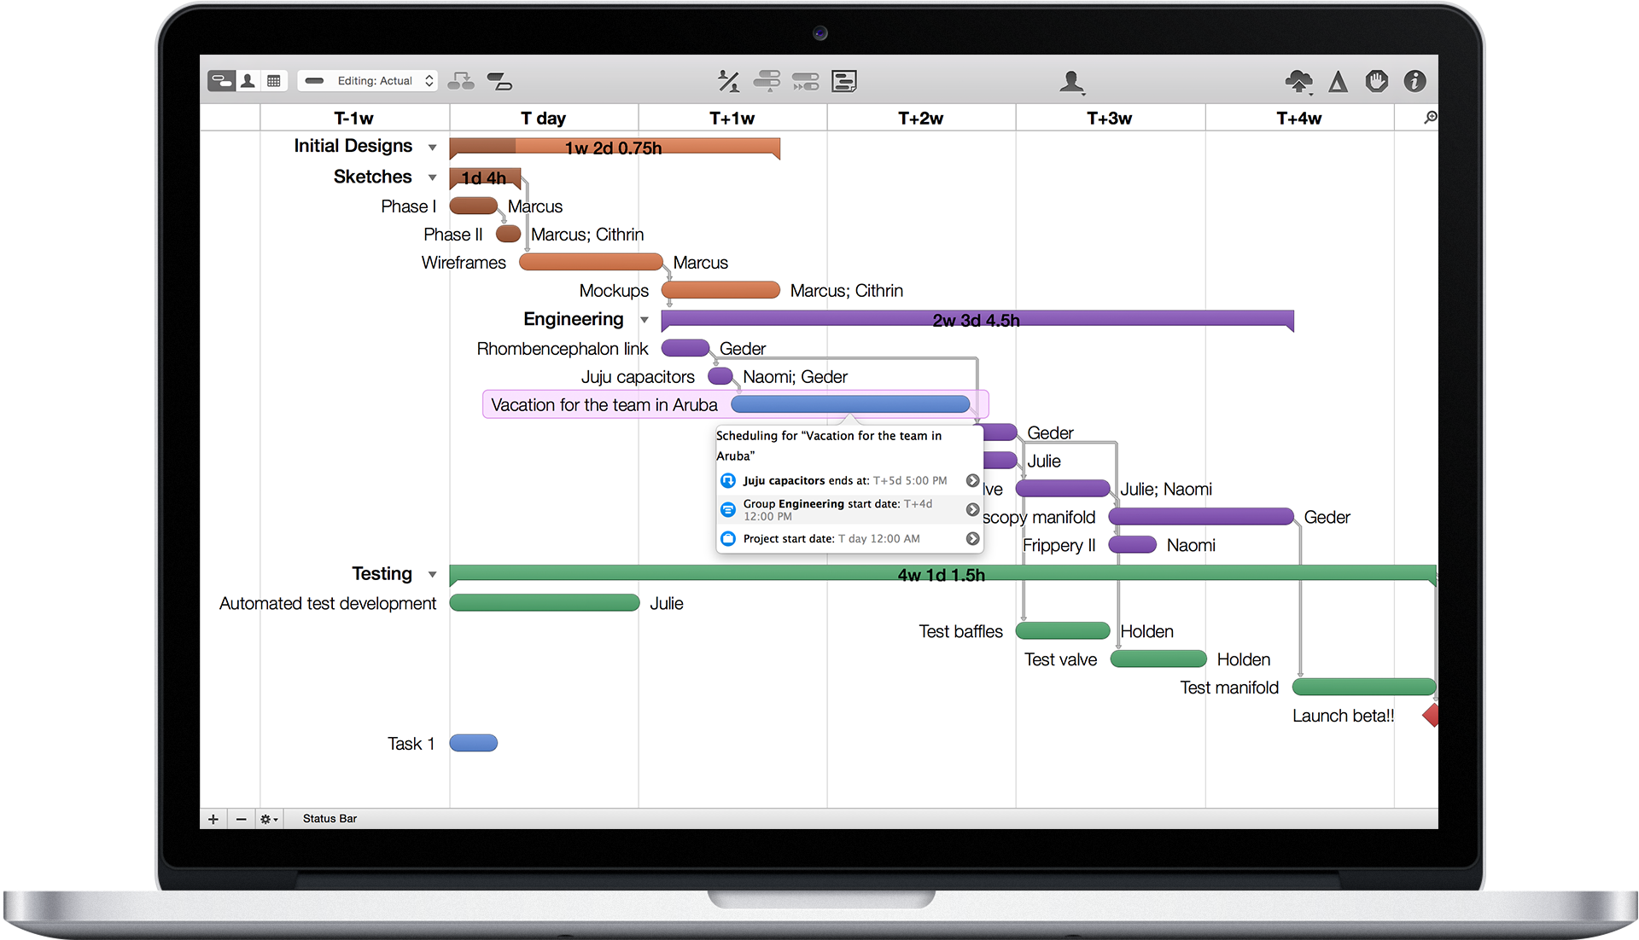
Task: Collapse the Testing group
Action: point(433,574)
